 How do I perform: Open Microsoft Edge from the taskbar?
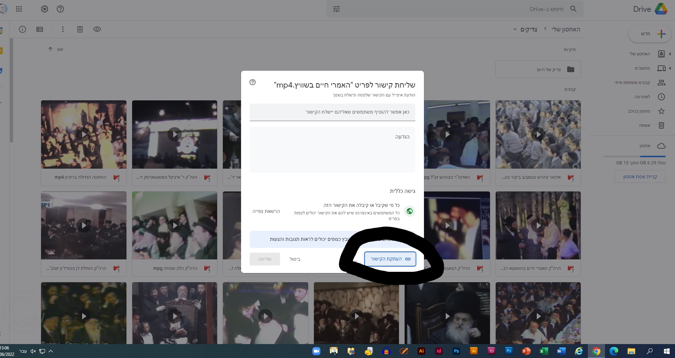pos(614,351)
